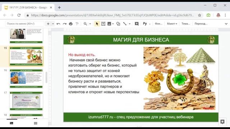Focus the menu search field

click(24, 24)
